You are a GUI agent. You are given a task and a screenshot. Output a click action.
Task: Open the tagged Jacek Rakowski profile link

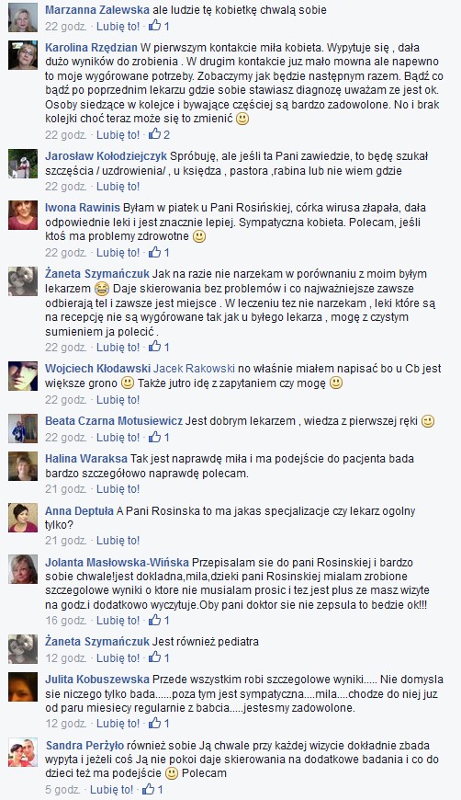tap(194, 368)
